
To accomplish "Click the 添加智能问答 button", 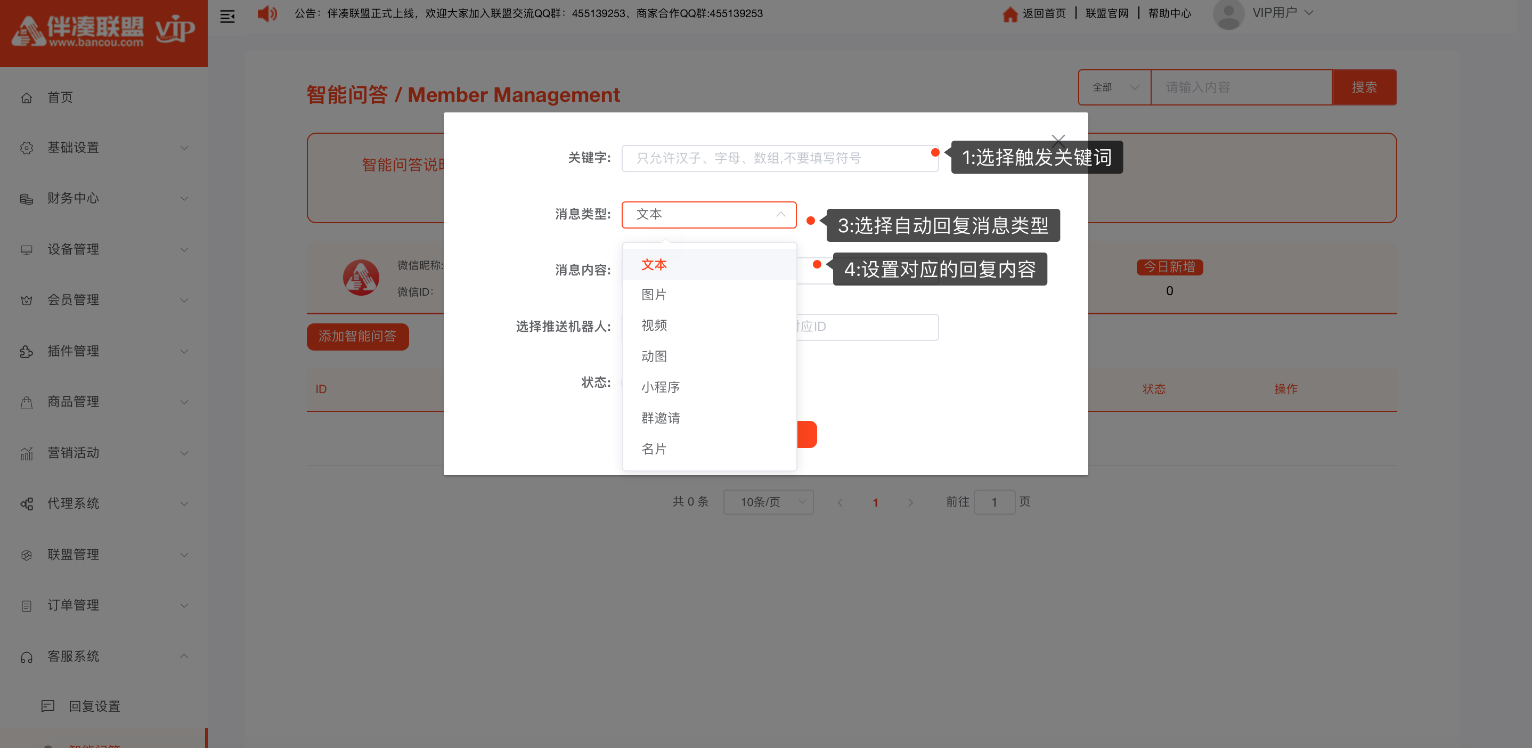I will (357, 337).
